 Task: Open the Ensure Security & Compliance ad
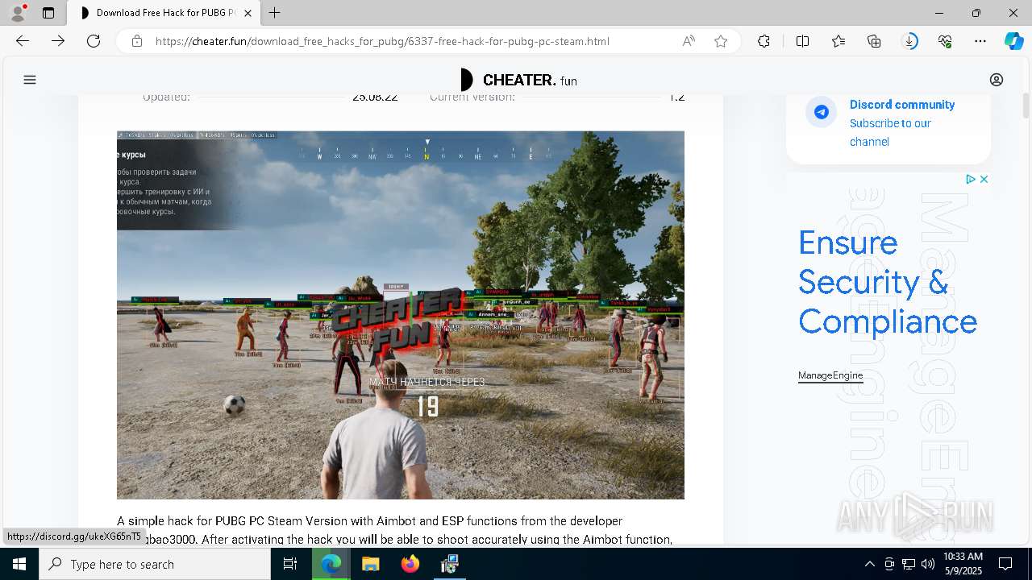[x=888, y=282]
